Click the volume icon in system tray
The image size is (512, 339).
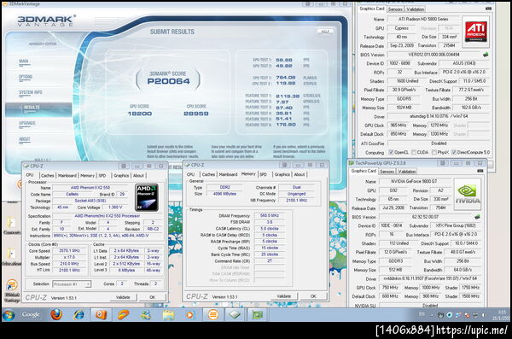[x=483, y=315]
